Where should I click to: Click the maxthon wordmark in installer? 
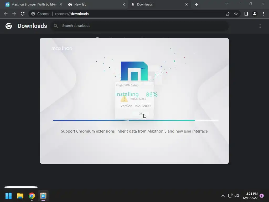coord(62,48)
